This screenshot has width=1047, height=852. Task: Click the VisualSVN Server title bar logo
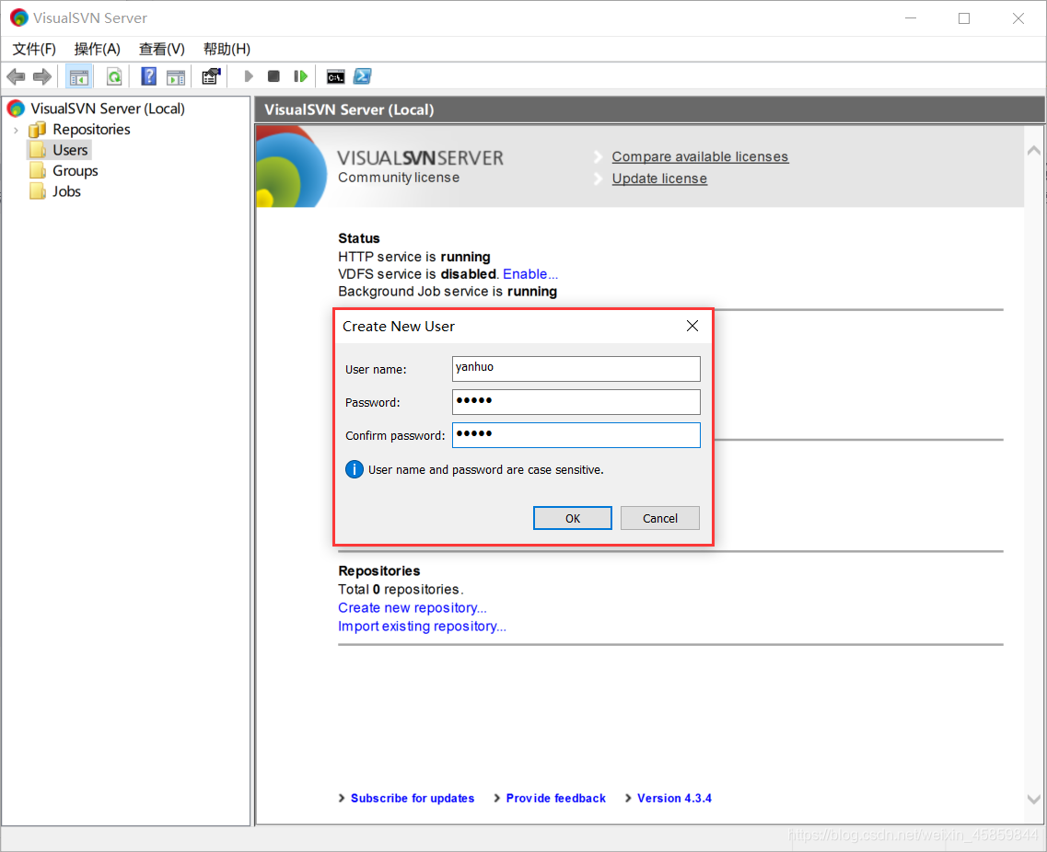[x=18, y=18]
